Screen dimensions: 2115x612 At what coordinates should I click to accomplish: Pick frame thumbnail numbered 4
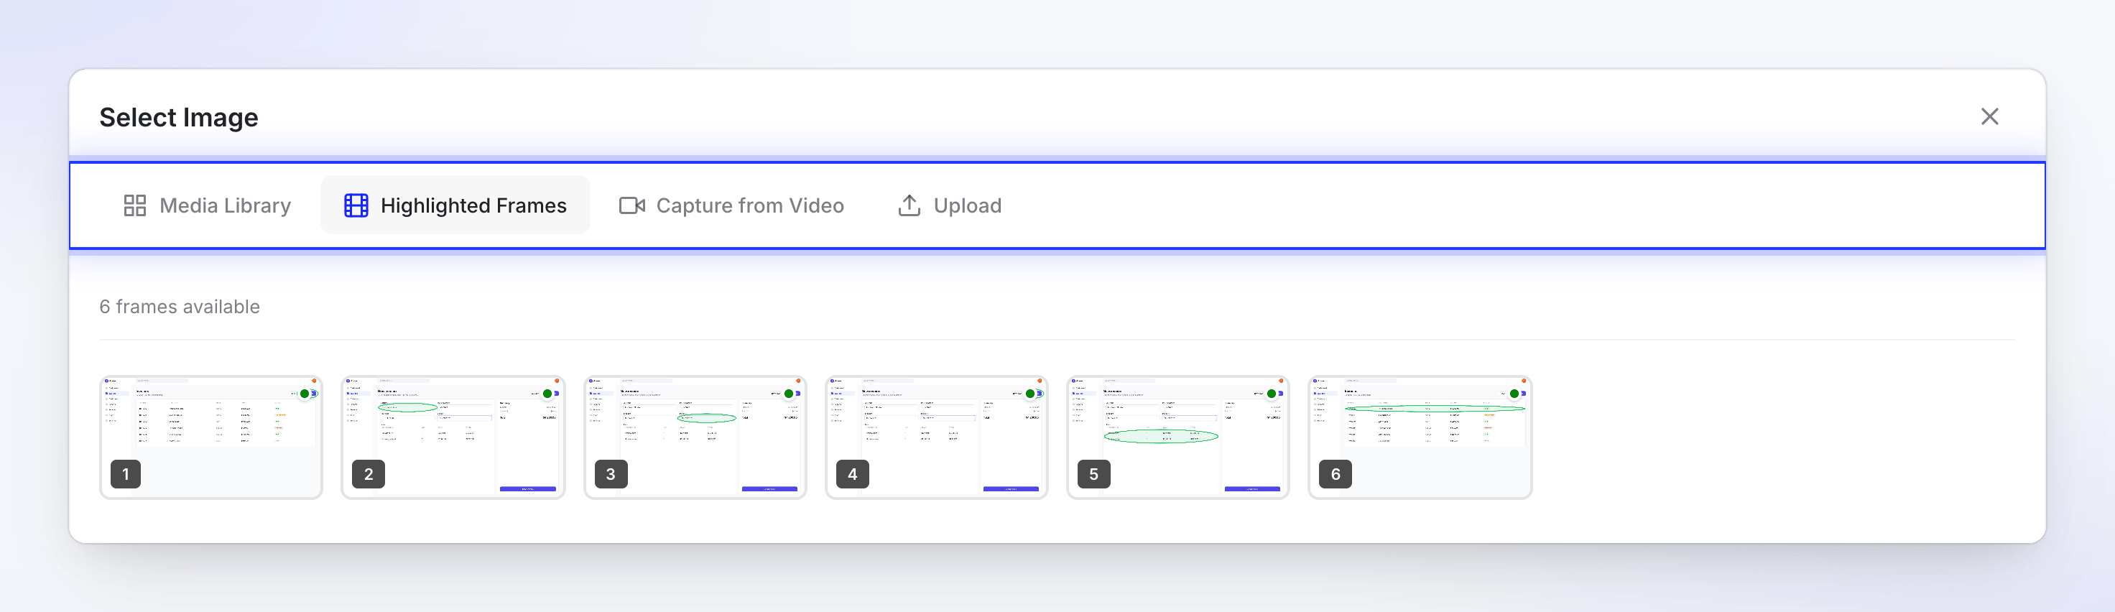[x=937, y=437]
